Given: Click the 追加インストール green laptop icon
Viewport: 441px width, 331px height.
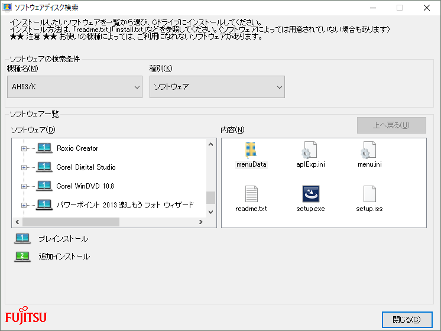Looking at the screenshot, I should coord(22,257).
